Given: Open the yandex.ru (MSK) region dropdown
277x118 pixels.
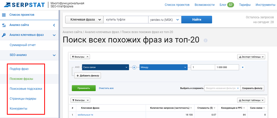Looking at the screenshot, I should point(165,20).
